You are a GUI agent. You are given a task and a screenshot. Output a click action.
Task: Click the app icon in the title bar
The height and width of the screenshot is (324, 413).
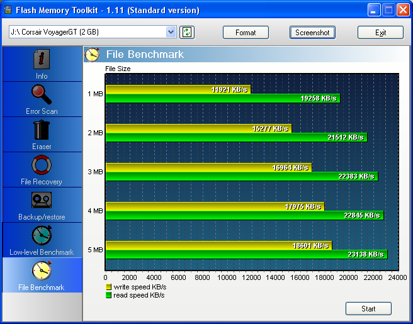tap(8, 10)
